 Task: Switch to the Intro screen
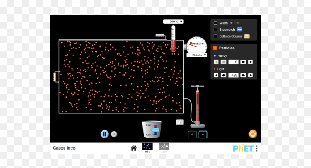(147, 148)
